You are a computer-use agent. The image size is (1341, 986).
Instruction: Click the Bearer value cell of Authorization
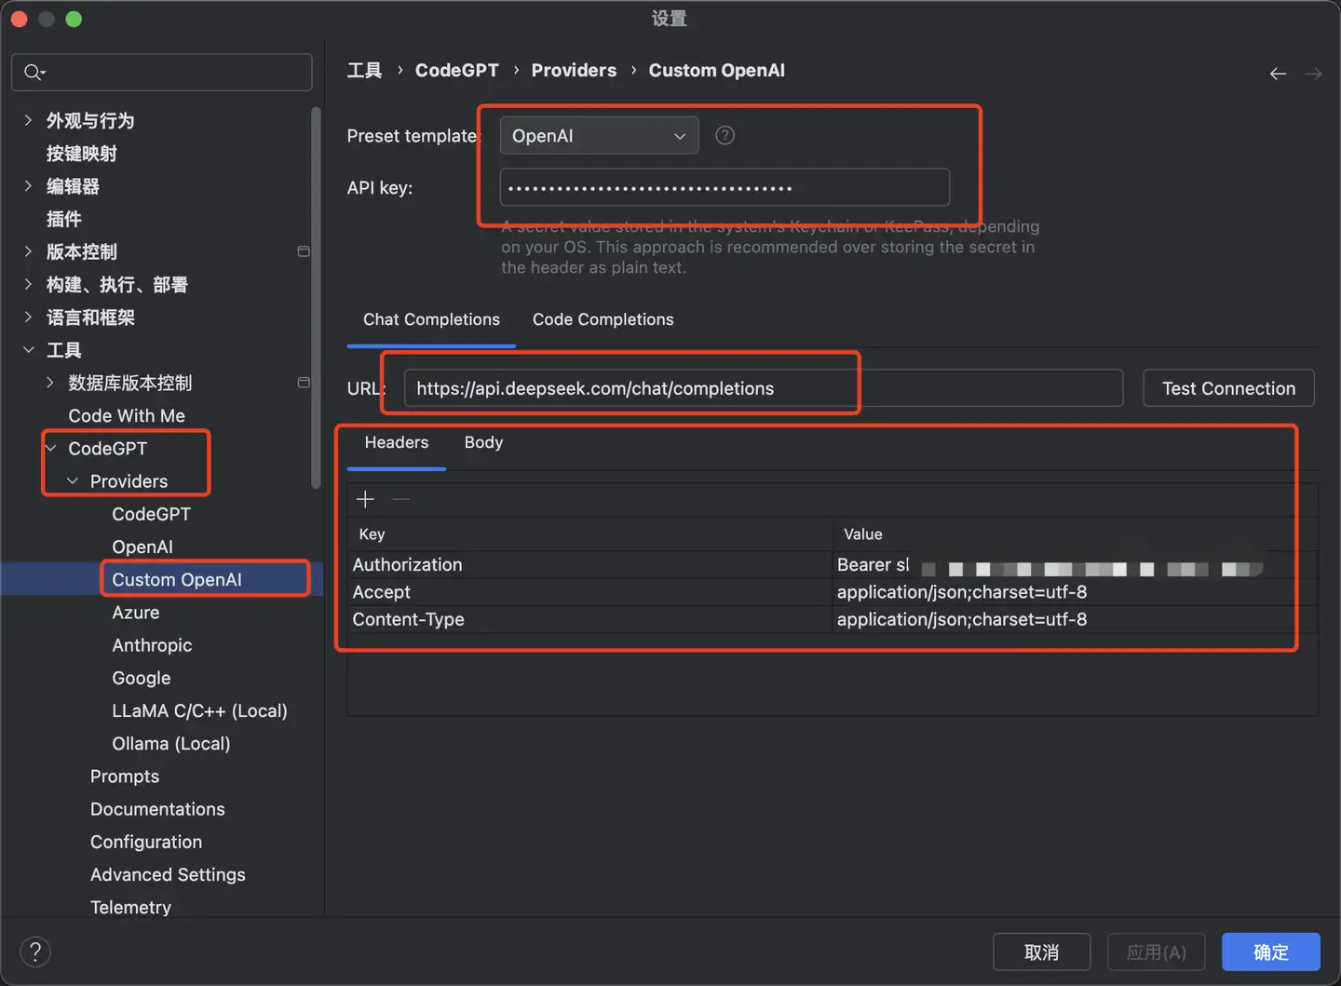tap(1075, 564)
